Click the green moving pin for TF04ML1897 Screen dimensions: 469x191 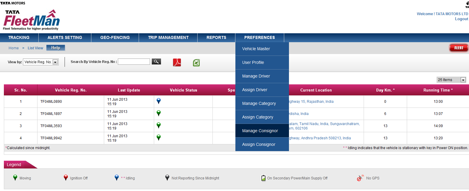click(x=159, y=113)
